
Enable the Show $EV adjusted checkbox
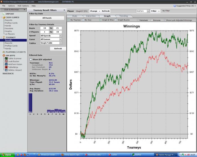coord(31,59)
